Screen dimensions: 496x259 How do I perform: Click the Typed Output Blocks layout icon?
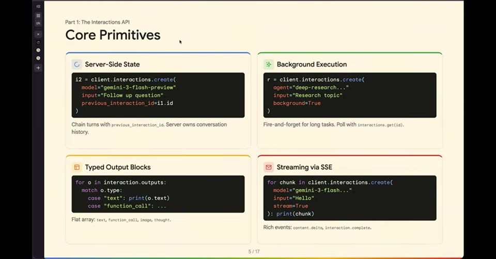76,167
